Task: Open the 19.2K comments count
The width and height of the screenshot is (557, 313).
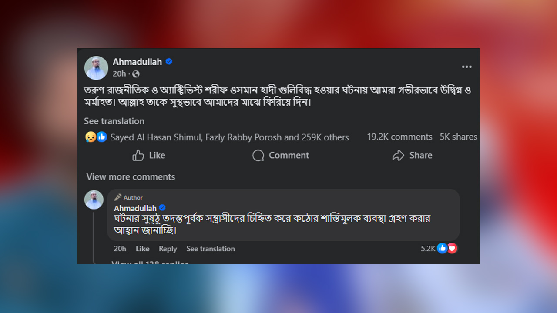Action: tap(399, 137)
